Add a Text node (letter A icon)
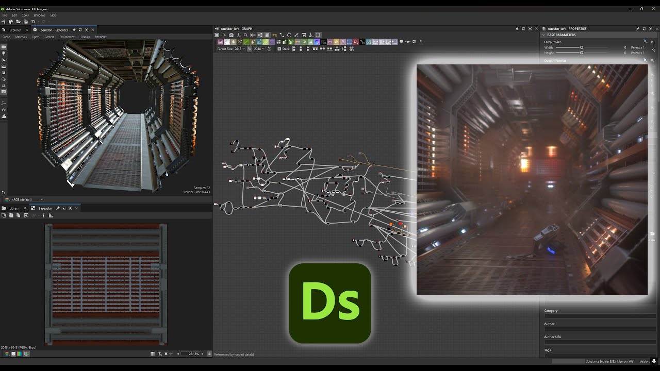The width and height of the screenshot is (660, 371). coord(343,42)
